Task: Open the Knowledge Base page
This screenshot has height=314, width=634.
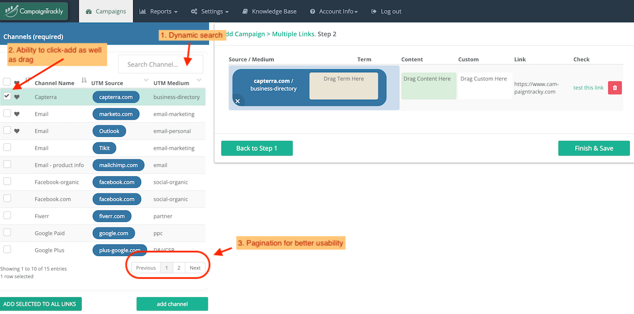Action: 269,11
